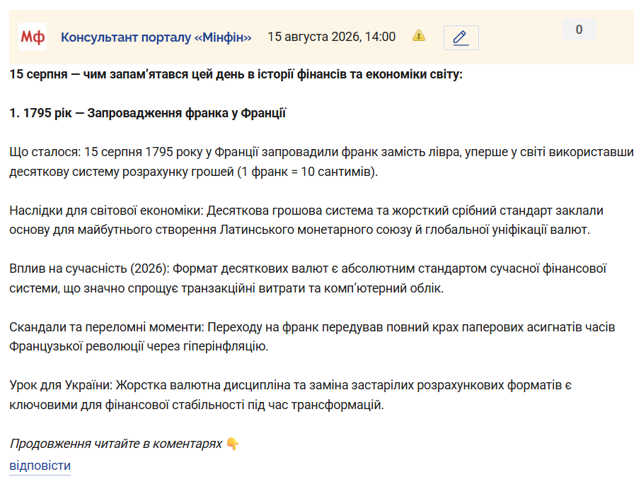The image size is (641, 484).
Task: Click the paragraph «Наслідки для світової економіки»
Action: point(306,220)
